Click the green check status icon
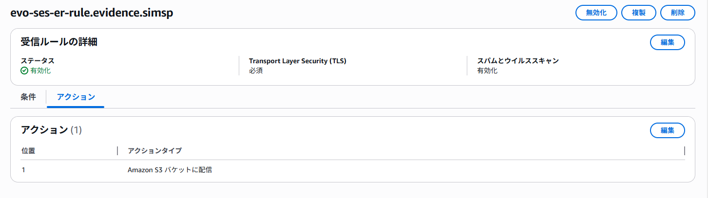The image size is (708, 198). click(24, 71)
